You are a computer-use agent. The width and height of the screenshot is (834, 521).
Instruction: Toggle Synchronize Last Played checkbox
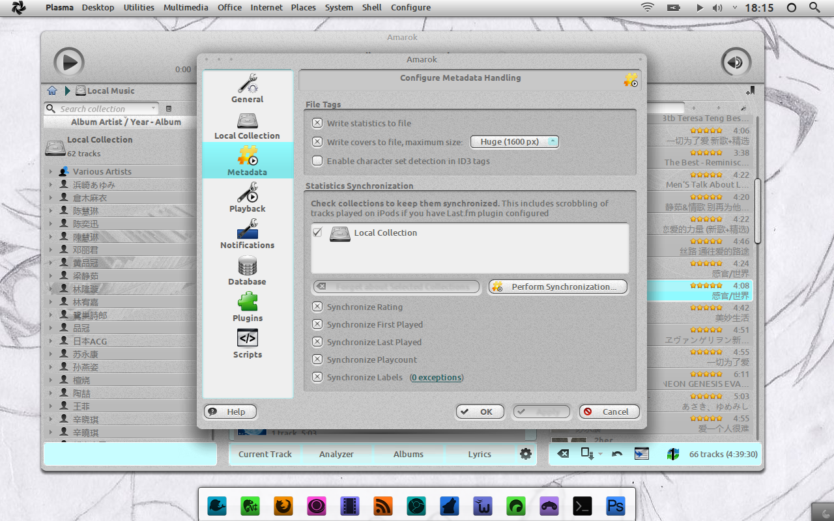[317, 342]
